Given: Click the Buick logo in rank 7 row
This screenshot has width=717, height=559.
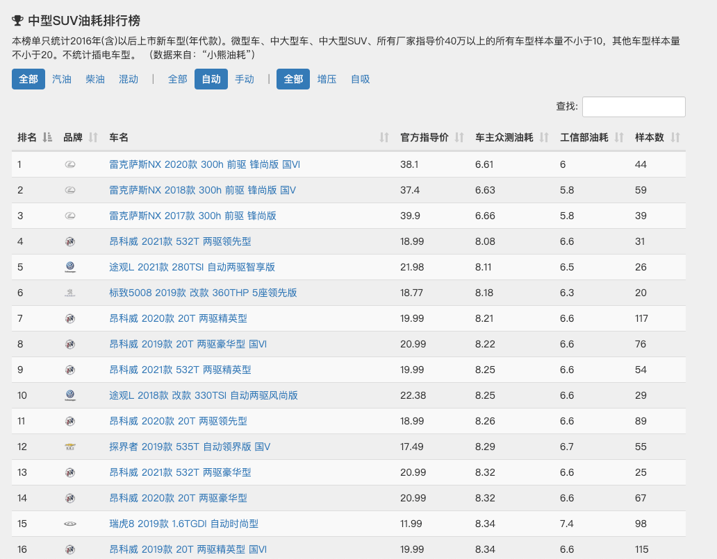Looking at the screenshot, I should click(70, 318).
